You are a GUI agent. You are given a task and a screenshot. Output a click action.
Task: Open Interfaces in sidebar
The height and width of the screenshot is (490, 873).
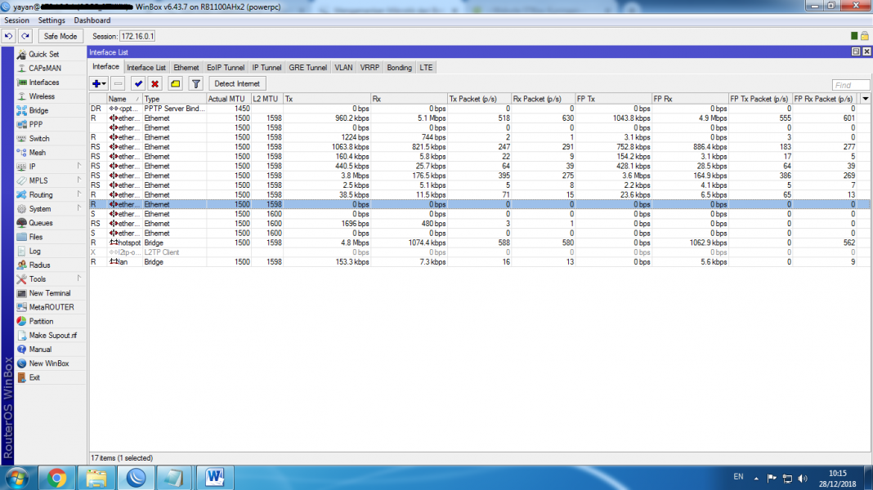[x=44, y=82]
